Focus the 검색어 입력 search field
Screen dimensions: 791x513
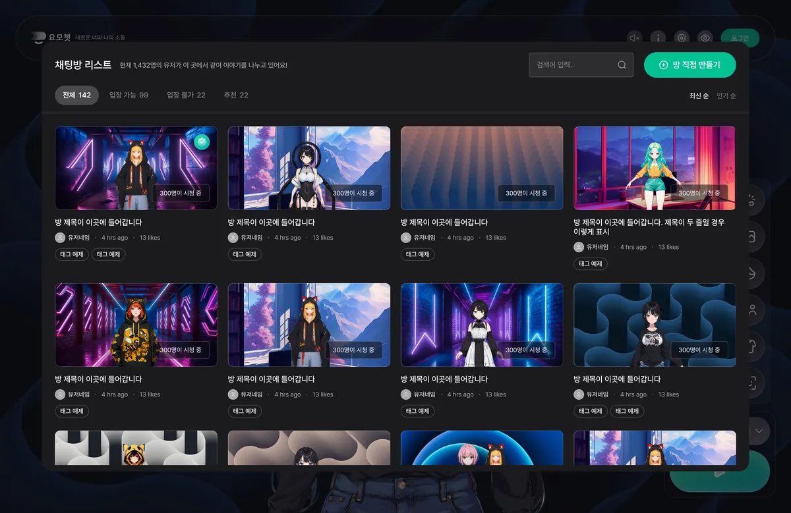click(581, 65)
